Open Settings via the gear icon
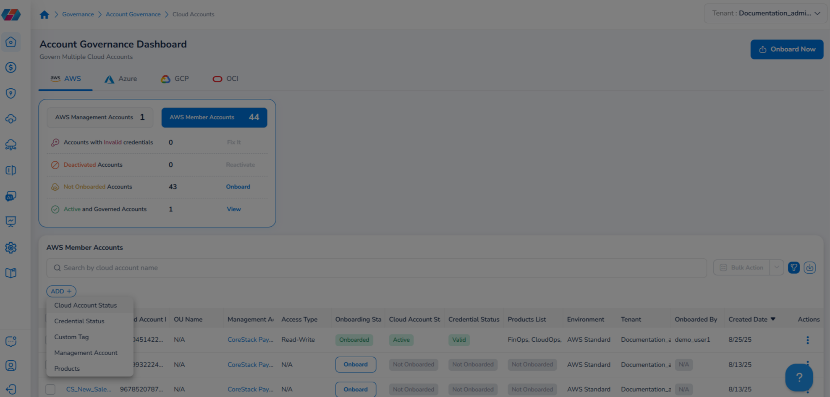Screen dimensions: 830x397 [x=11, y=247]
